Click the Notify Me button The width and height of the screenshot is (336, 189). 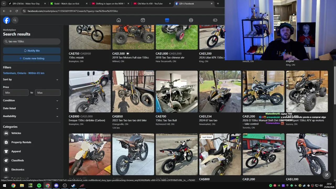tap(31, 51)
